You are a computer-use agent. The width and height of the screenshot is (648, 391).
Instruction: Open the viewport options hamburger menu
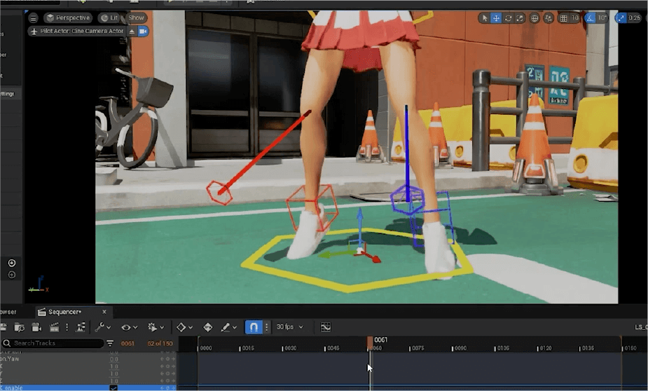34,18
